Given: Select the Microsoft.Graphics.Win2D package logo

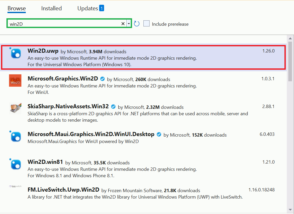Looking at the screenshot, I should click(15, 81).
